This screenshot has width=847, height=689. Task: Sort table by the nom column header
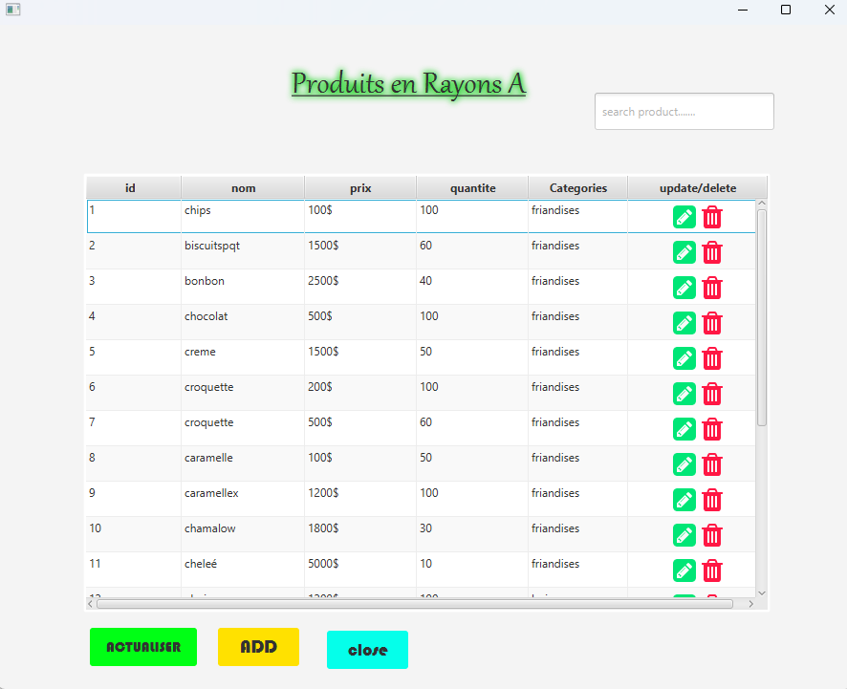(x=243, y=188)
